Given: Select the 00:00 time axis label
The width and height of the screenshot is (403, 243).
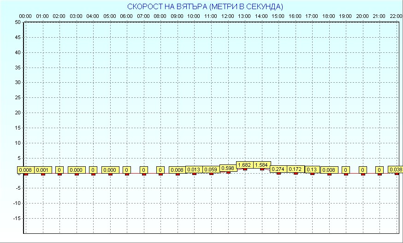Looking at the screenshot, I should [25, 16].
